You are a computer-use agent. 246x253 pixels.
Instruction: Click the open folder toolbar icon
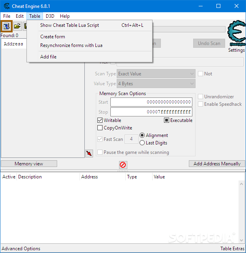click(x=17, y=26)
